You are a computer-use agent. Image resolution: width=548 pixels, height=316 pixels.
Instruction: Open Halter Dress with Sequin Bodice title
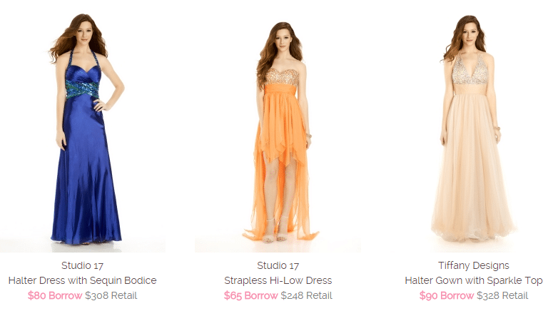tap(83, 281)
